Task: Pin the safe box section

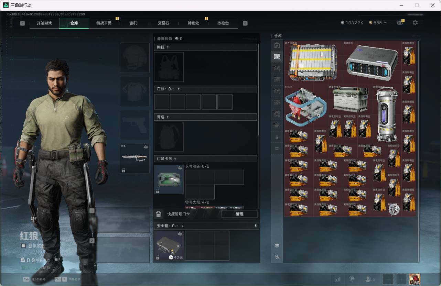Action: [x=256, y=226]
